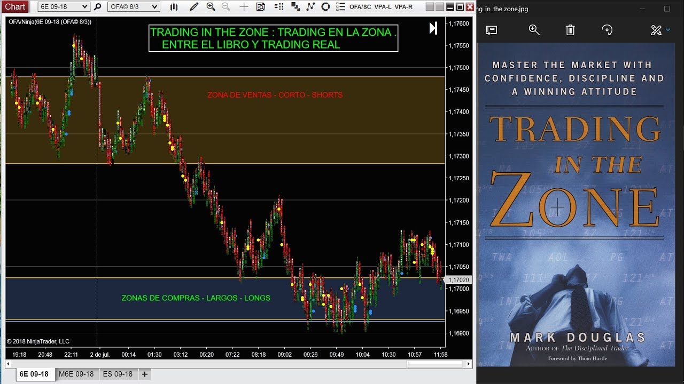Switch to the M6E 09-18 tab
The width and height of the screenshot is (684, 384).
coord(76,374)
